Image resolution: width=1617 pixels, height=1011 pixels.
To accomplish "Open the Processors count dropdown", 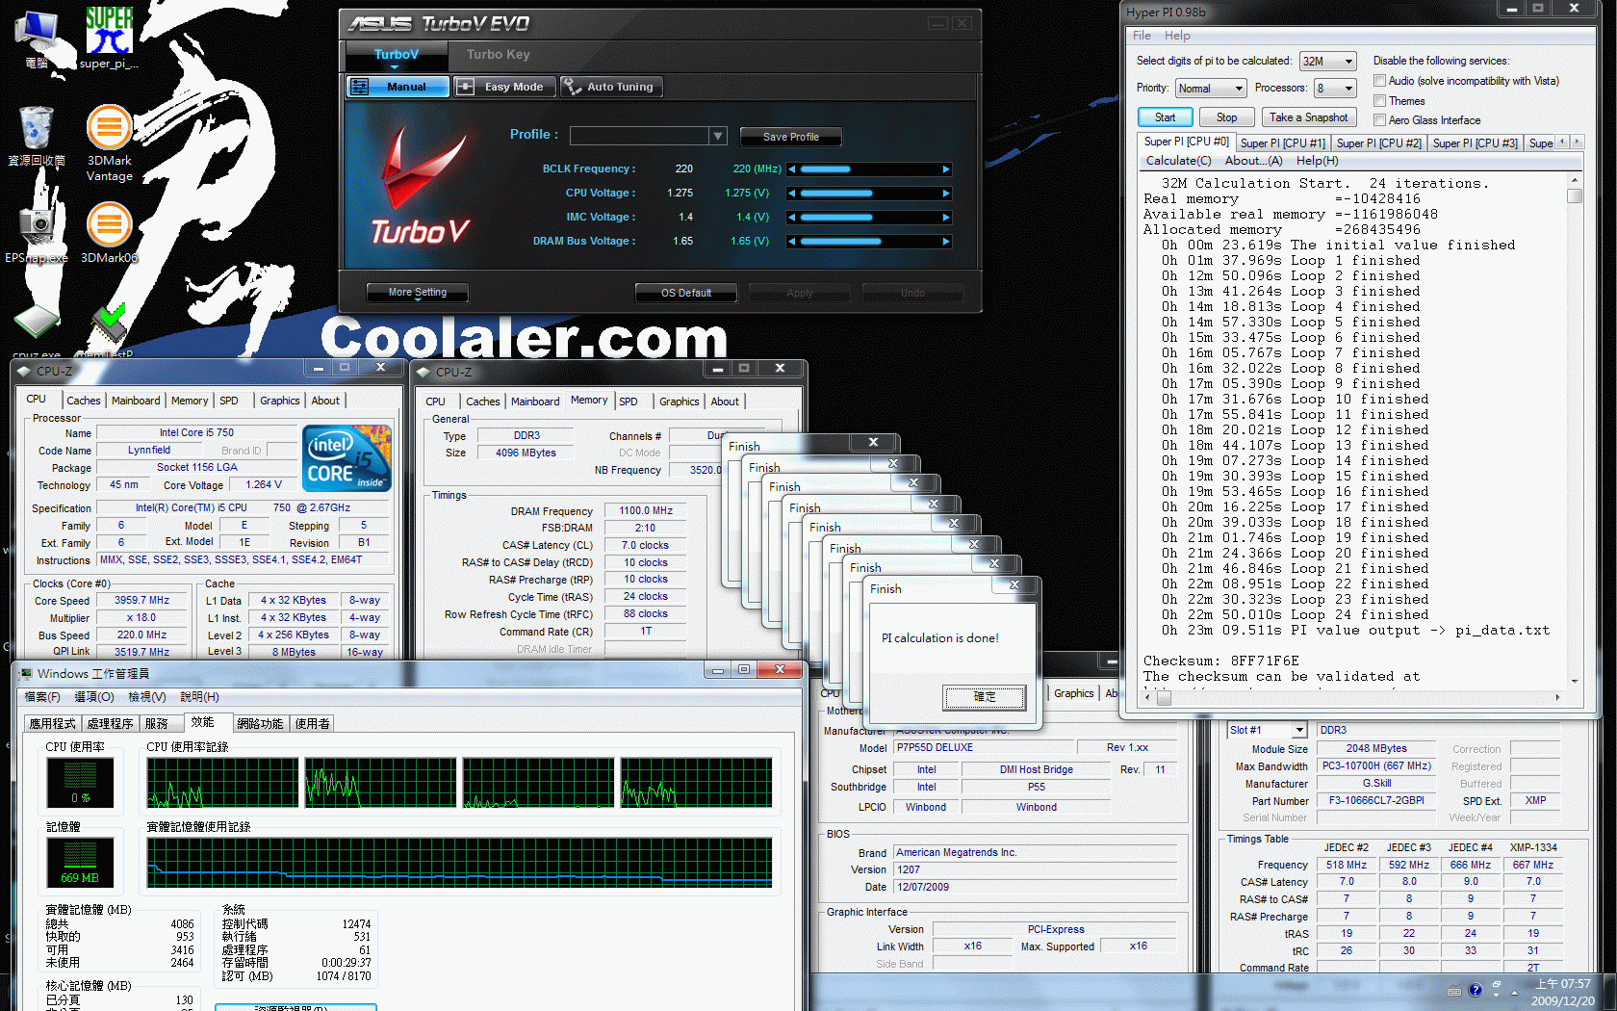I will (x=1335, y=89).
